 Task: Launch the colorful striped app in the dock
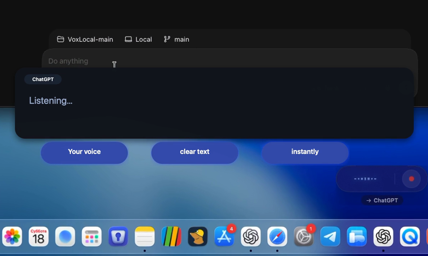click(x=171, y=236)
